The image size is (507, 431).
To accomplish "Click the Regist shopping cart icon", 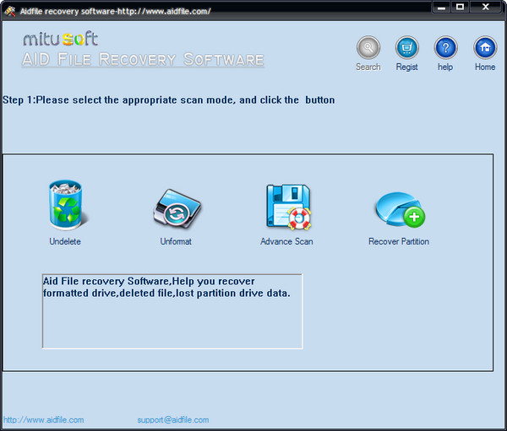I will pos(407,48).
